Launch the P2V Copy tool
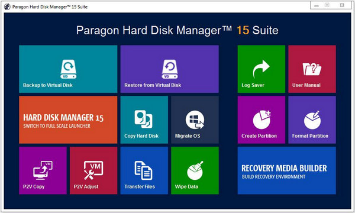This screenshot has height=213, width=355. (43, 170)
